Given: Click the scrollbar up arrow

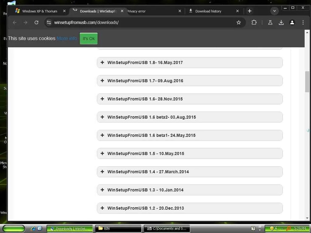Looking at the screenshot, I should pos(307,32).
